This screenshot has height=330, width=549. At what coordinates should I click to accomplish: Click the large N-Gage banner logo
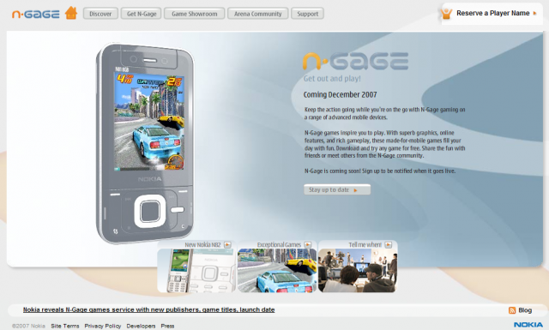356,61
